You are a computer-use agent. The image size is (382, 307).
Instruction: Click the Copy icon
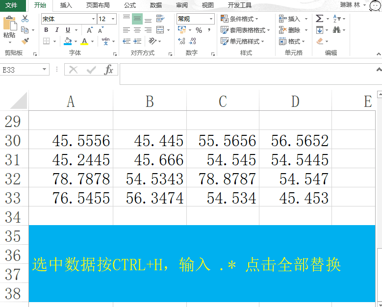25,30
